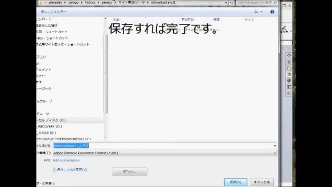This screenshot has width=332, height=187.
Task: Click the Add a description link
Action: click(x=66, y=161)
